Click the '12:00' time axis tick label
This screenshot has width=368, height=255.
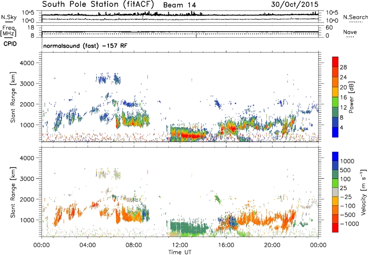(x=180, y=245)
